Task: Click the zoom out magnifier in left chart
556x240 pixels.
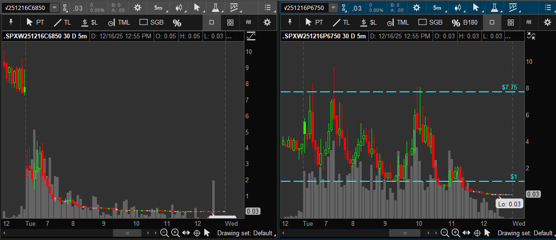Action: 164,233
